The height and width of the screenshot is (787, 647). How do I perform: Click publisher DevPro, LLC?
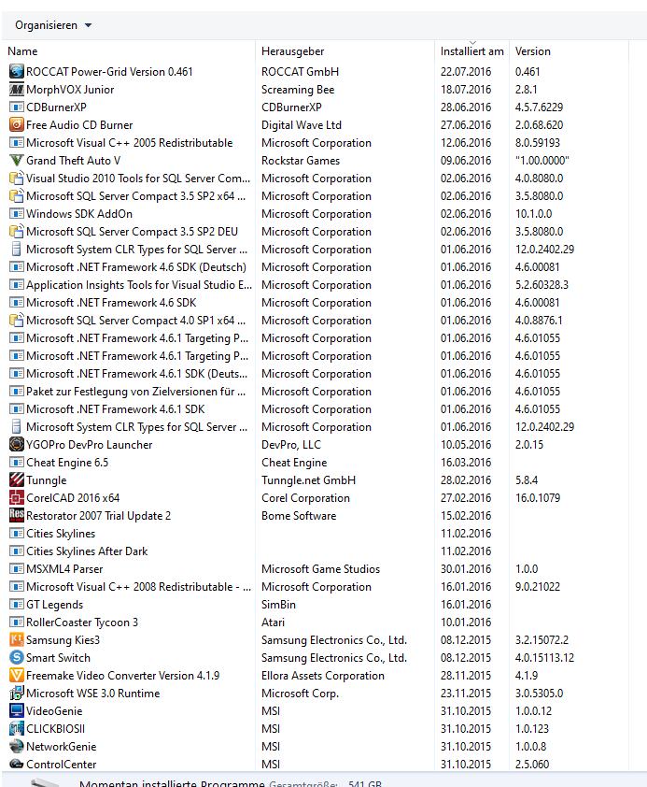pyautogui.click(x=290, y=444)
